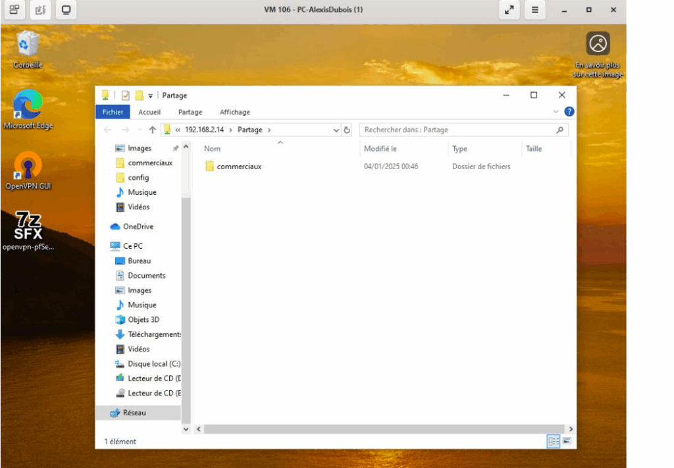Image resolution: width=674 pixels, height=468 pixels.
Task: Click the double chevron at the address bar start
Action: point(178,130)
